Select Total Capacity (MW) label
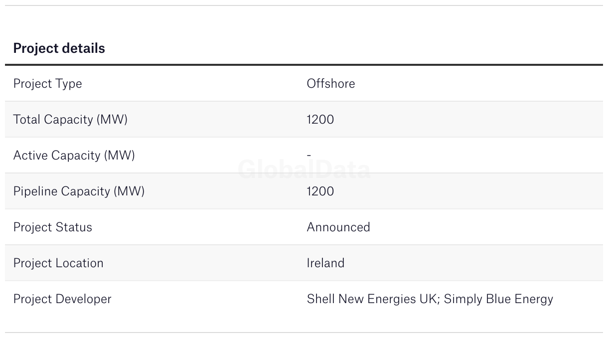Image resolution: width=608 pixels, height=338 pixels. click(70, 120)
